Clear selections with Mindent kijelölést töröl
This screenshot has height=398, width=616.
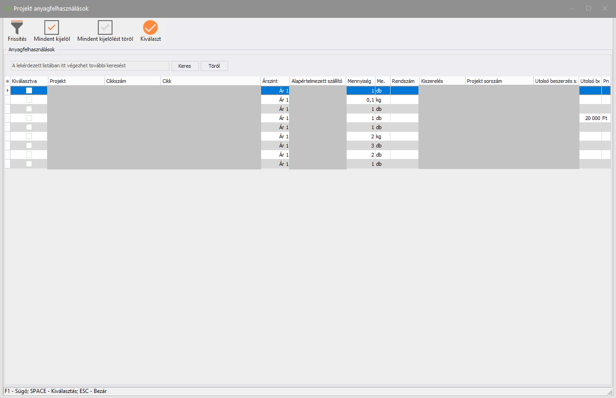tap(105, 28)
